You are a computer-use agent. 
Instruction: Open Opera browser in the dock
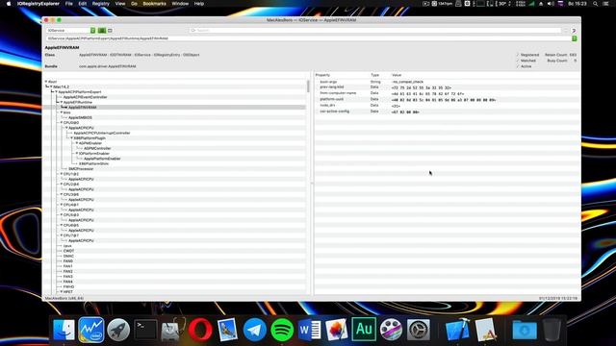[x=200, y=330]
